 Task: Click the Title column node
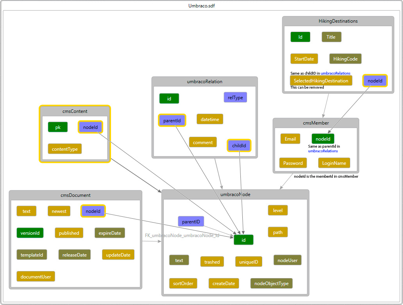click(x=331, y=37)
